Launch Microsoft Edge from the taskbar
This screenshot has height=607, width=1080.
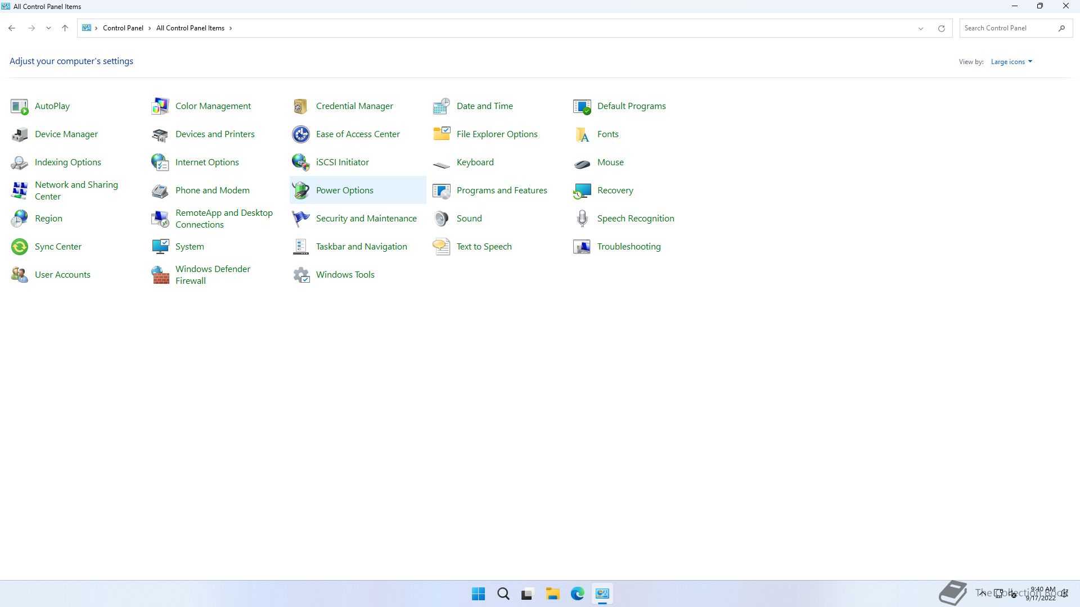577,594
